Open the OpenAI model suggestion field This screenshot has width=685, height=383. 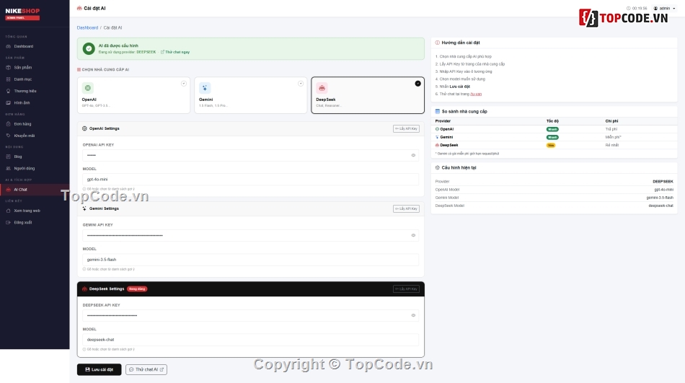[251, 180]
